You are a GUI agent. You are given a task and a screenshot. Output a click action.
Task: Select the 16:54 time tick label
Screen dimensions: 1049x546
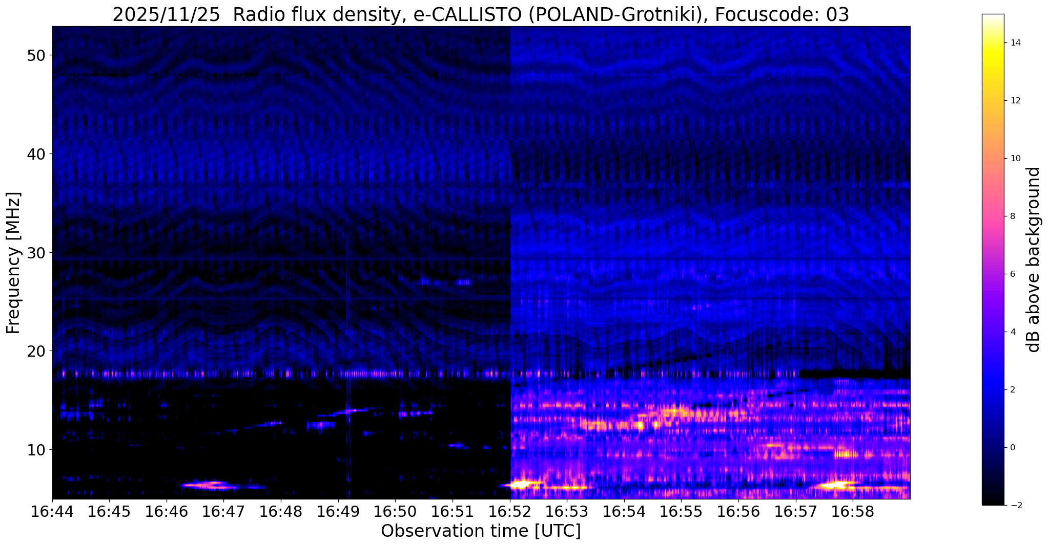click(624, 511)
